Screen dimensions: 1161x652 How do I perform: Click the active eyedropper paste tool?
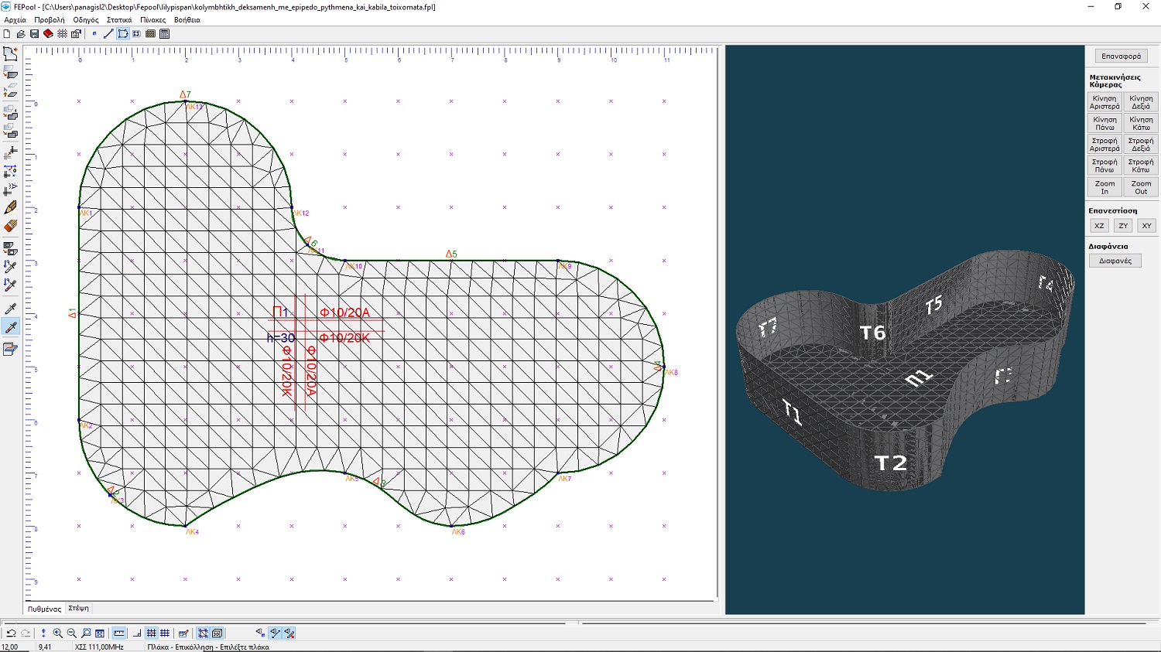pos(10,327)
